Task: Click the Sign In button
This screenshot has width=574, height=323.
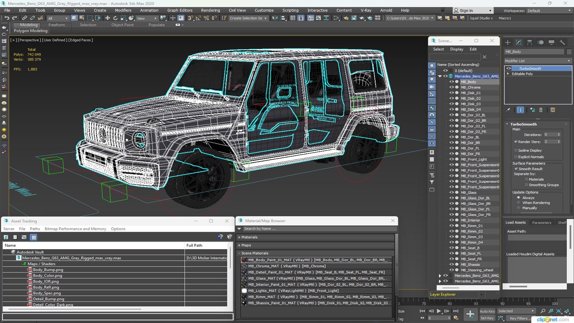Action: pos(472,10)
